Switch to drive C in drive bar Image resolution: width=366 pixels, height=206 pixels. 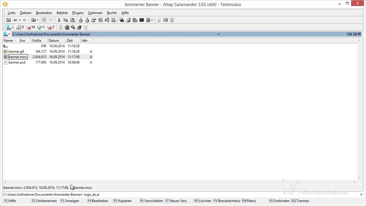click(11, 27)
